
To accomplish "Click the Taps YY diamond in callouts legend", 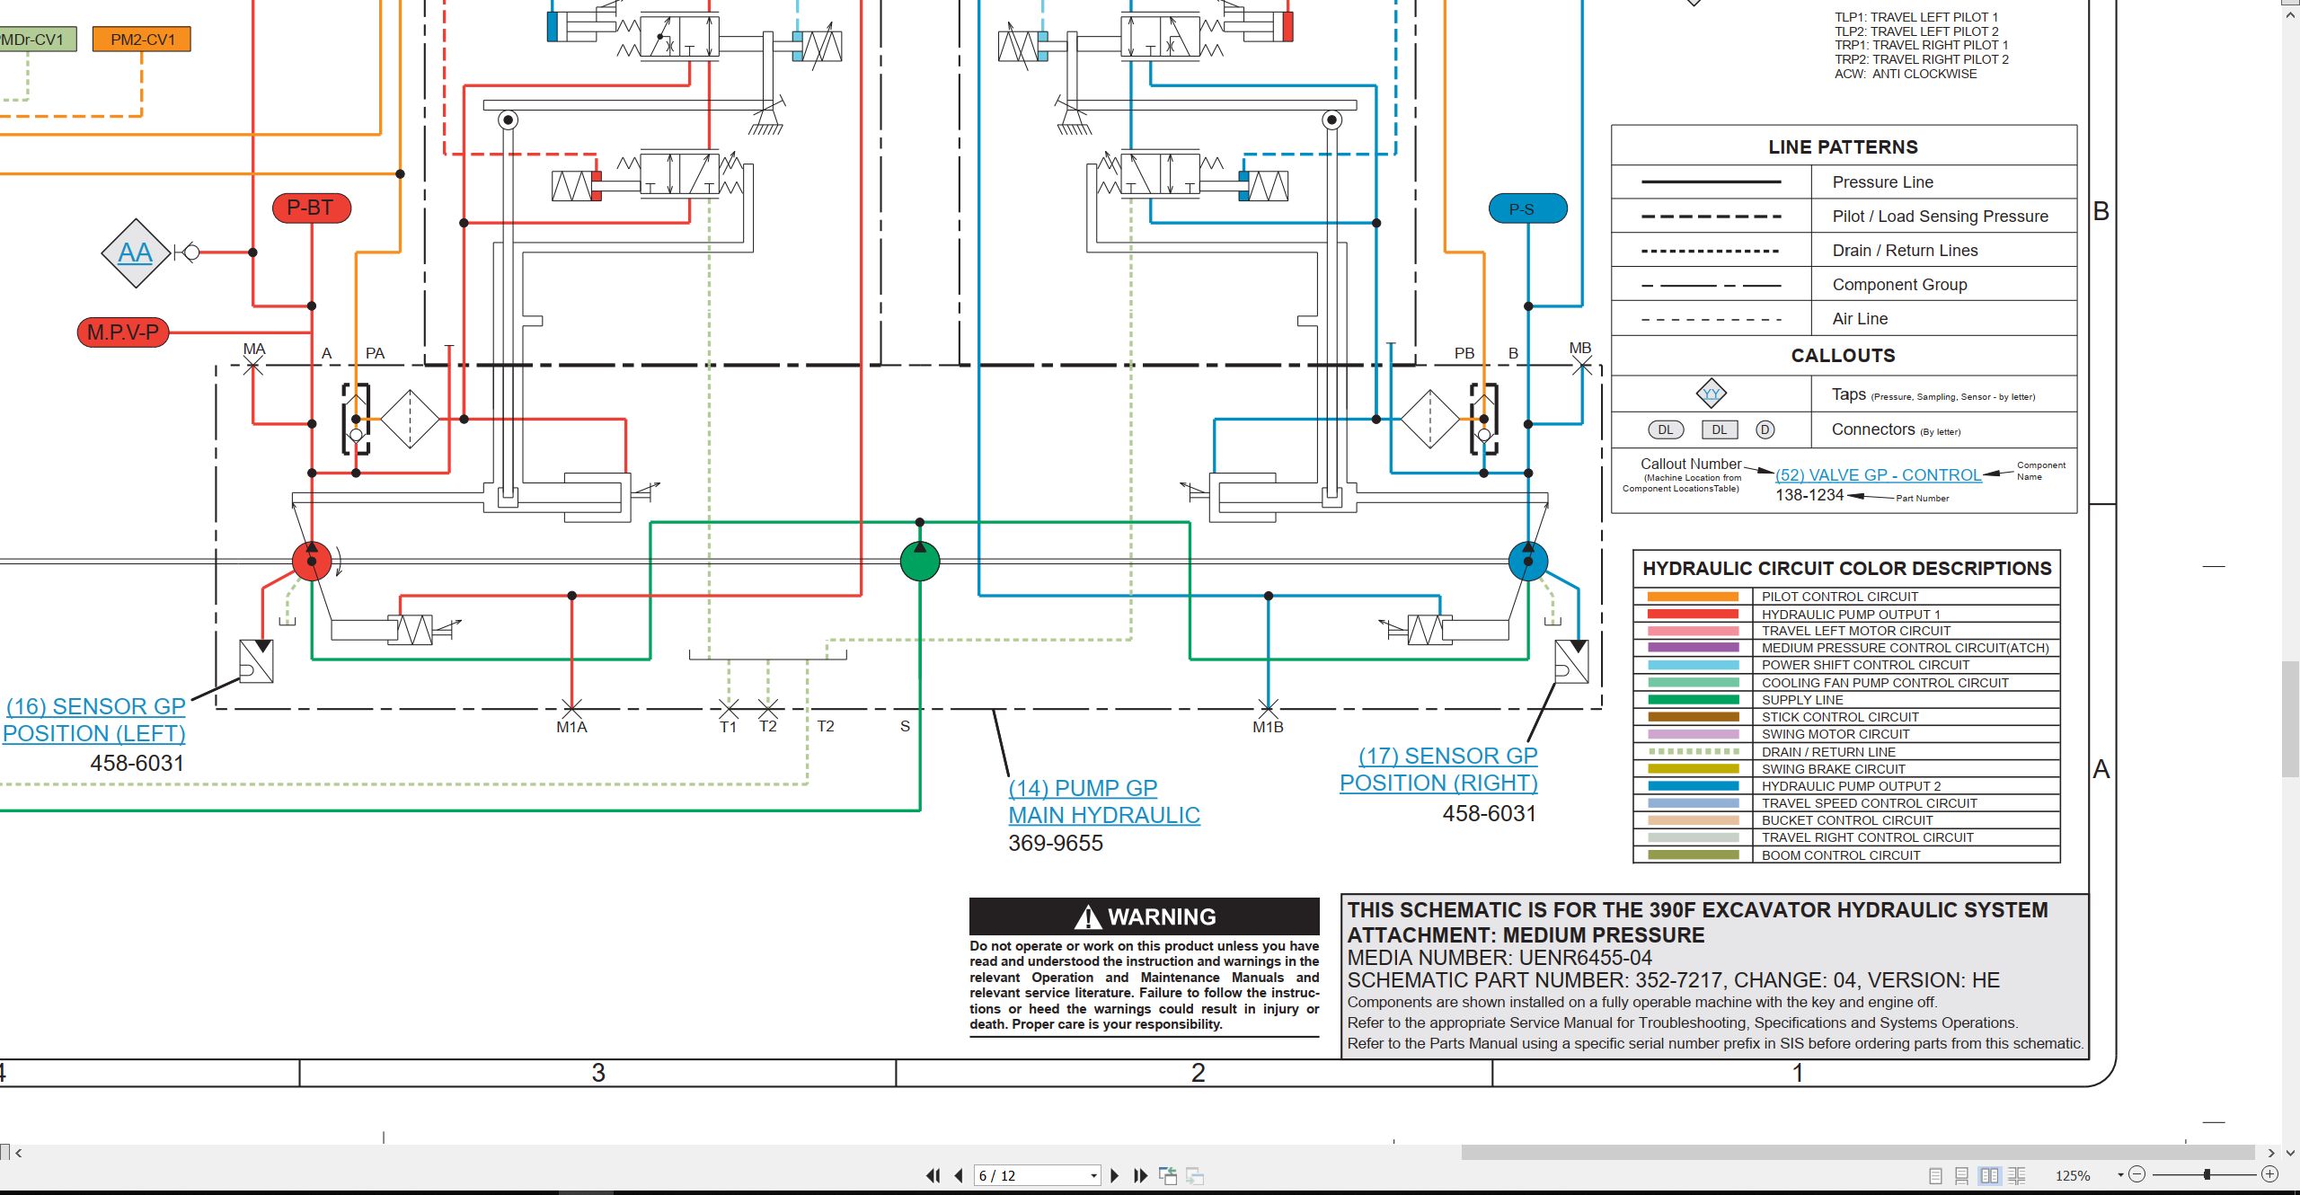I will pyautogui.click(x=1712, y=394).
